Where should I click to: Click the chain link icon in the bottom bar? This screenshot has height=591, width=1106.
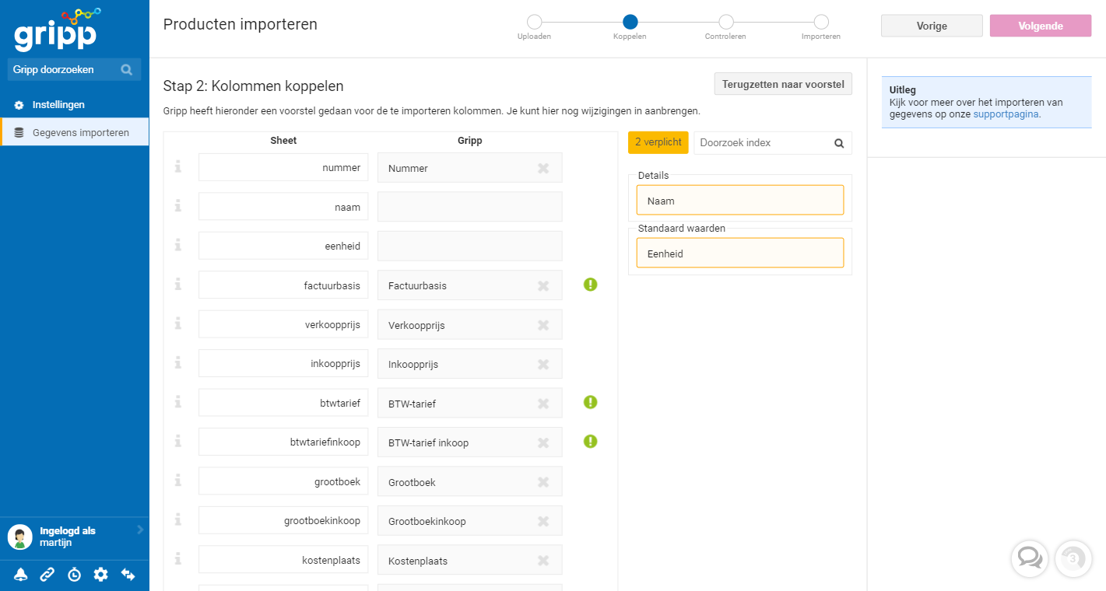47,575
